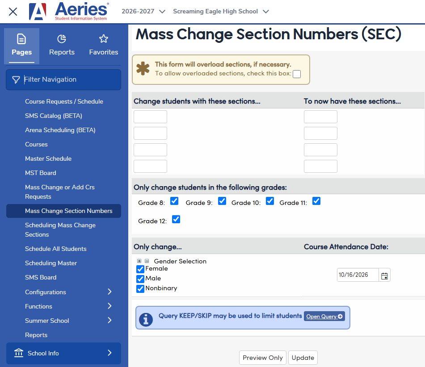Image resolution: width=425 pixels, height=367 pixels.
Task: Click the Preview Only button
Action: click(263, 358)
